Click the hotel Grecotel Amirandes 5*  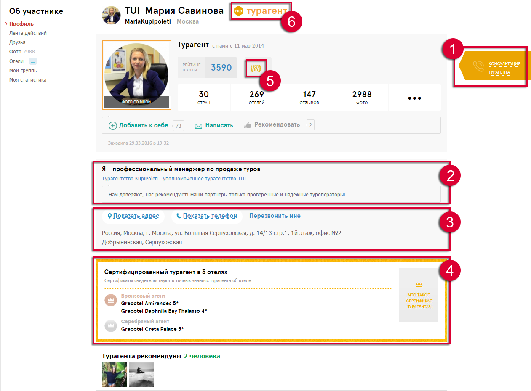tap(150, 303)
